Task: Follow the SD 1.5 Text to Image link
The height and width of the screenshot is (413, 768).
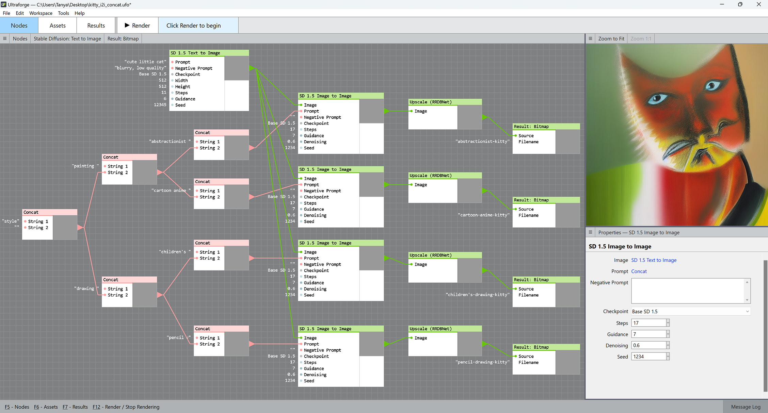Action: pos(654,260)
